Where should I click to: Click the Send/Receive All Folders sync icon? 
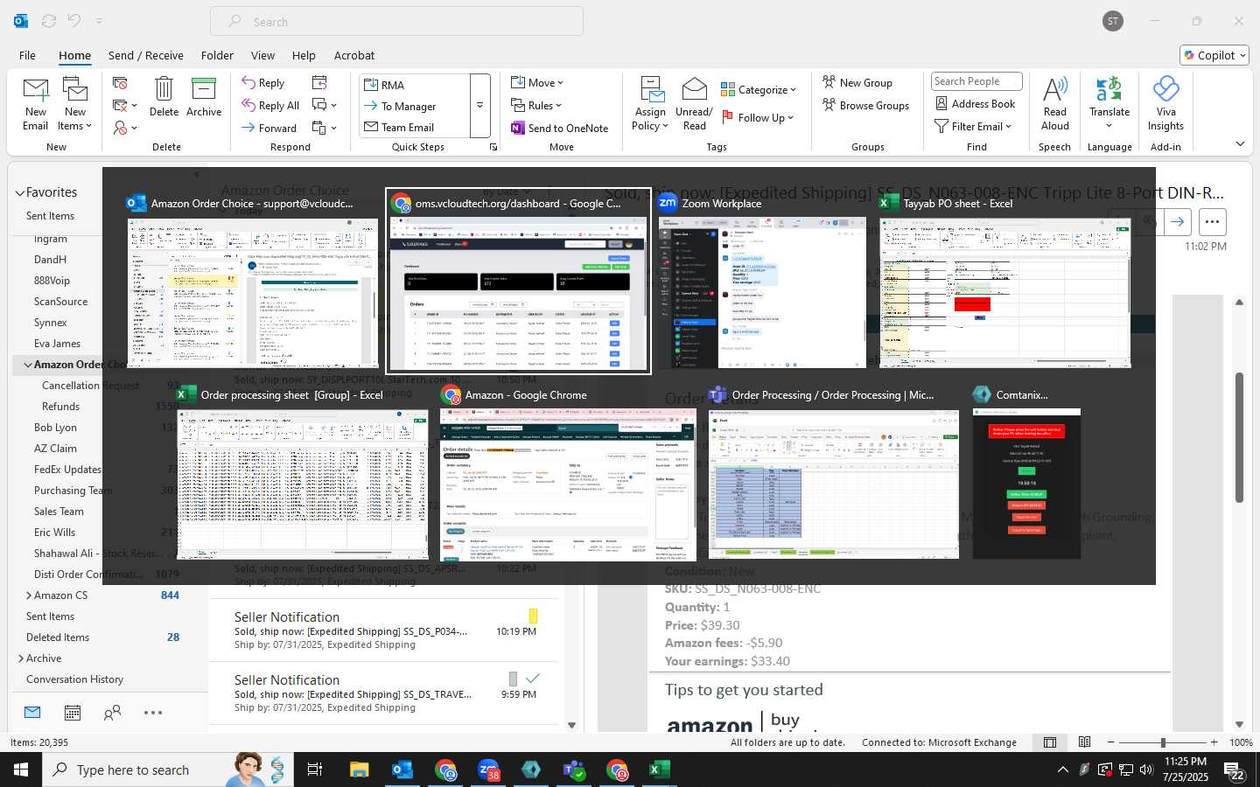point(49,21)
